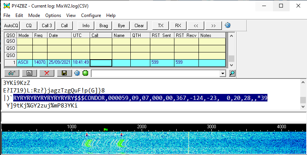The image size is (307, 155).
Task: Open the Options menu
Action: [x=53, y=15]
